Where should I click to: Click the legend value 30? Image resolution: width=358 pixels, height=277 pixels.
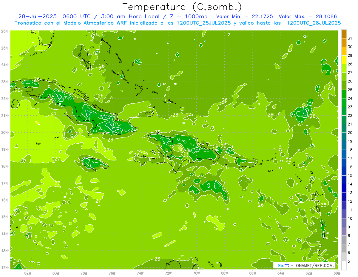coord(350,47)
